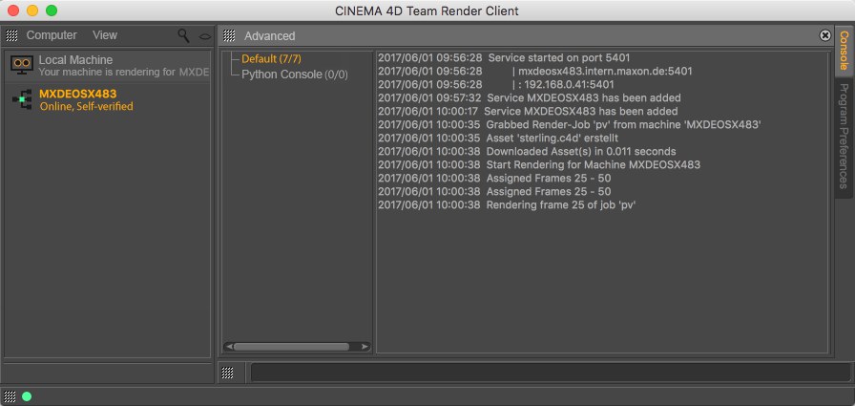
Task: Click right arrow of category scrollbar
Action: (x=365, y=347)
